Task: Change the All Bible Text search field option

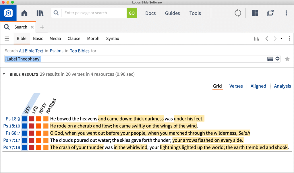Action: [x=31, y=51]
